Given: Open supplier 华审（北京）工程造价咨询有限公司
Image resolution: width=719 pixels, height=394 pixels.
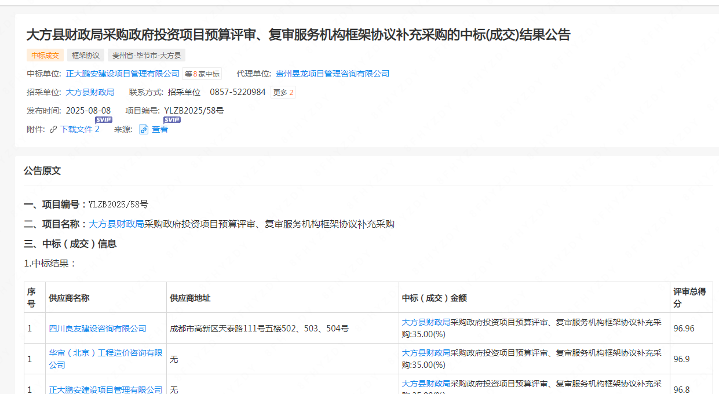Looking at the screenshot, I should tap(105, 359).
